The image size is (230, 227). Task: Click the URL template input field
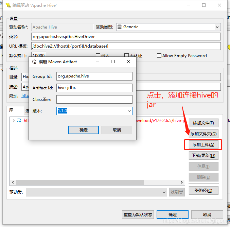coord(126,46)
